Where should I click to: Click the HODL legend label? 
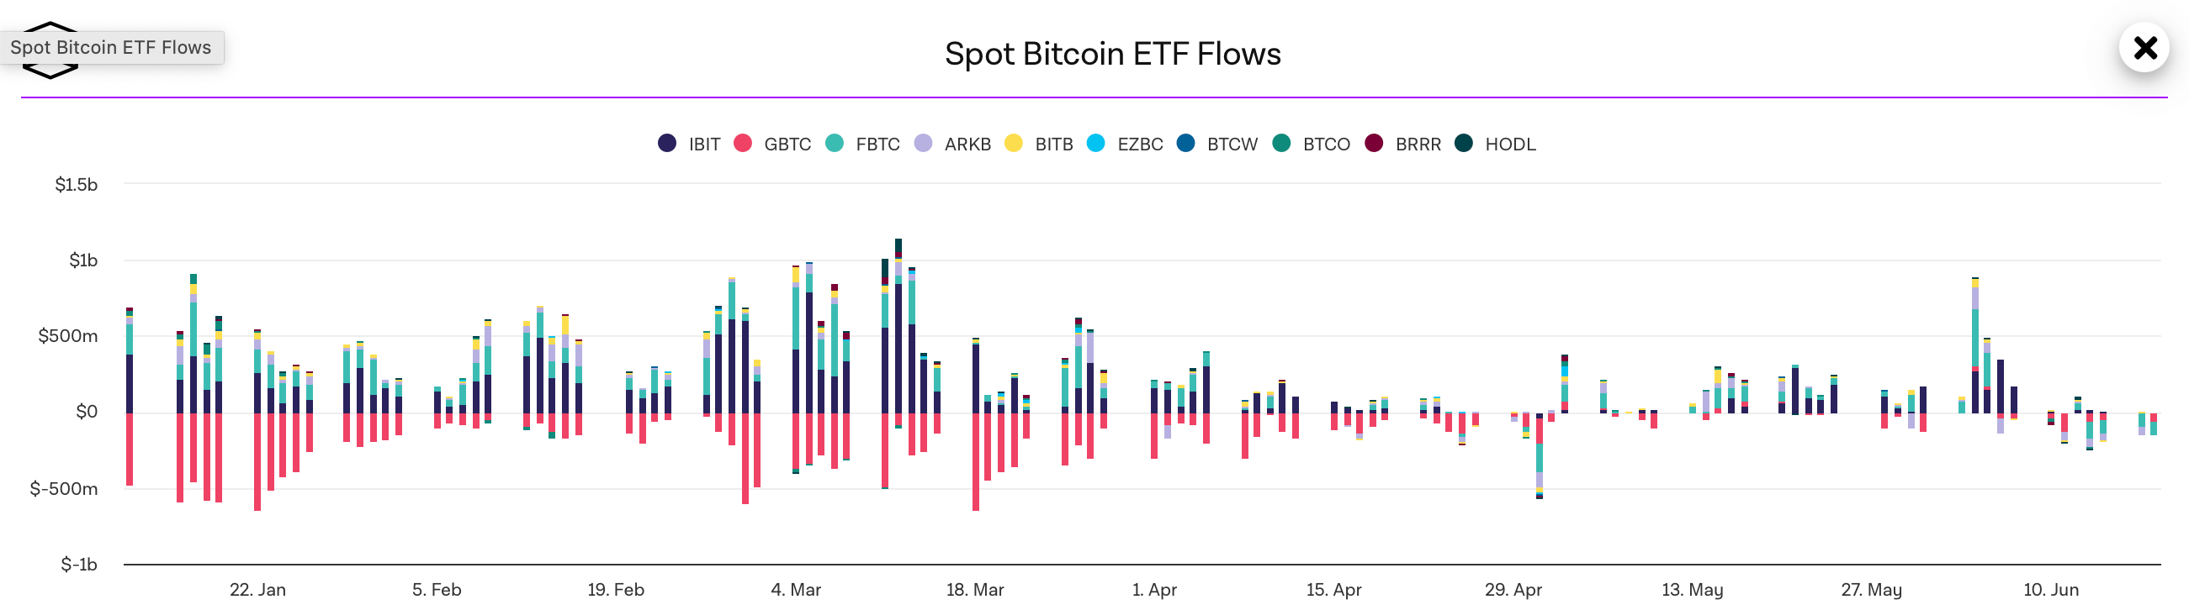point(1510,145)
